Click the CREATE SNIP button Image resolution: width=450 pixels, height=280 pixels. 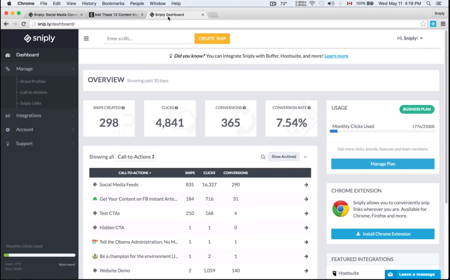212,38
